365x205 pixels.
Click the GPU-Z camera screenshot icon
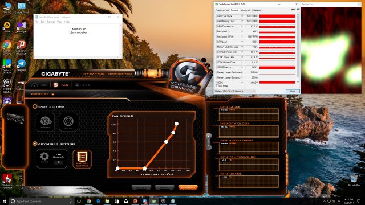(293, 10)
